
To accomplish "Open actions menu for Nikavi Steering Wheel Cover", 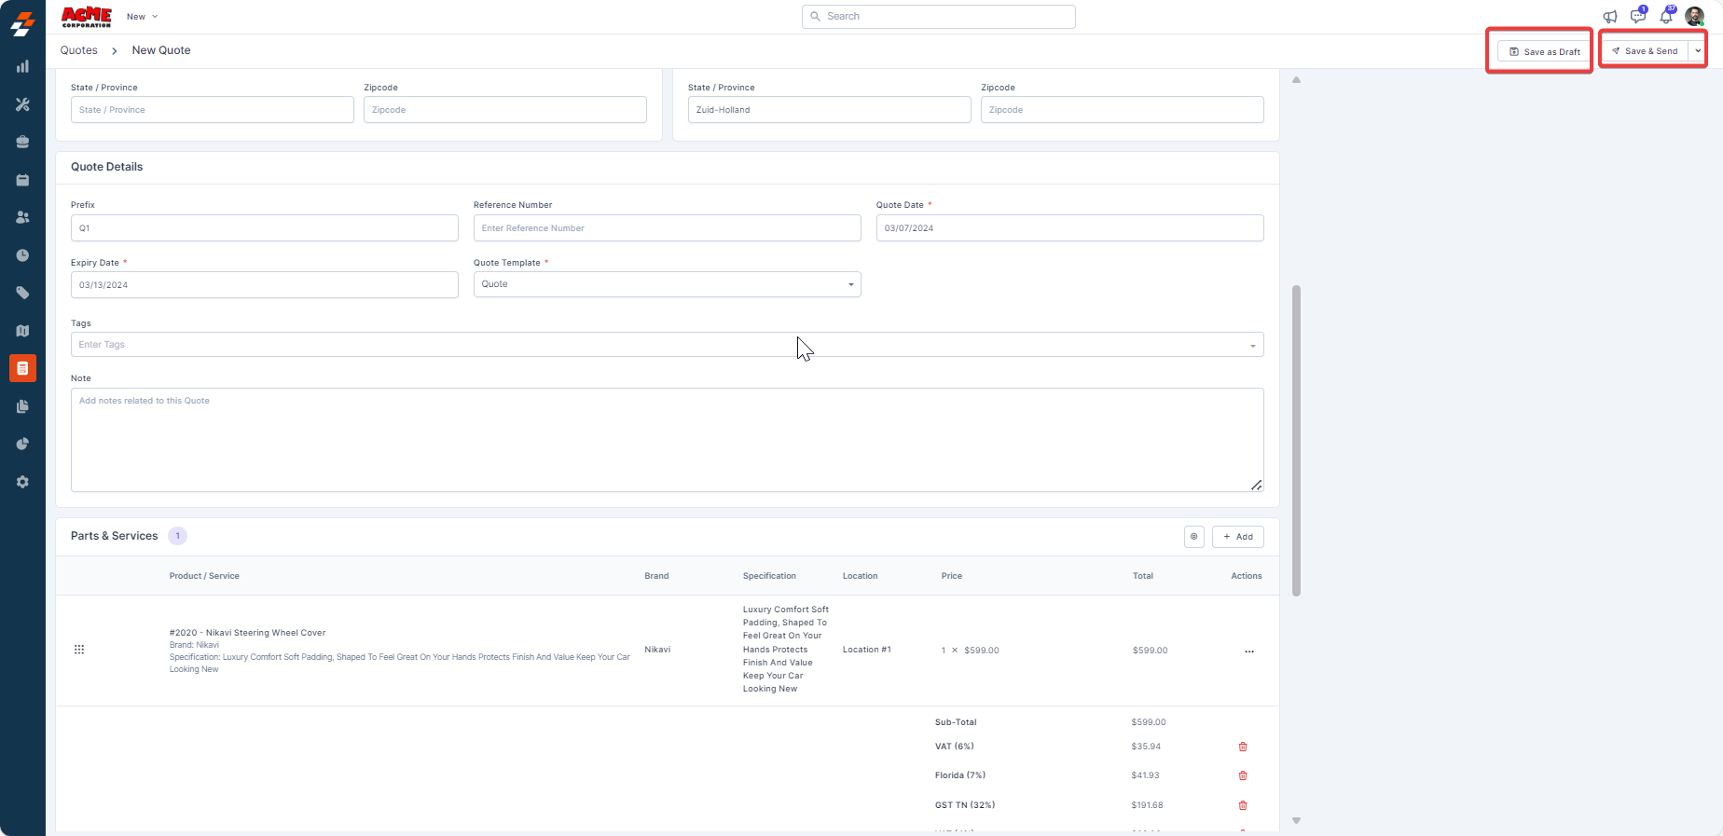I will 1248,651.
